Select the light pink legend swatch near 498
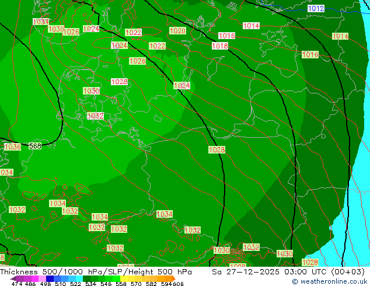 [x=42, y=278]
